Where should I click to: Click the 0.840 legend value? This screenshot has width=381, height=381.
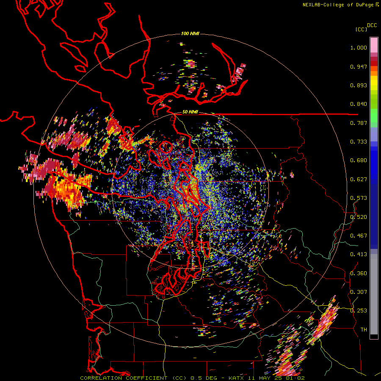coord(359,104)
